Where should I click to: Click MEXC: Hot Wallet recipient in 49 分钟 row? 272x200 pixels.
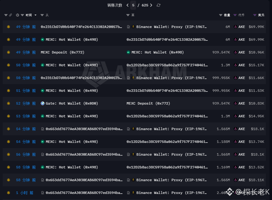[158, 52]
